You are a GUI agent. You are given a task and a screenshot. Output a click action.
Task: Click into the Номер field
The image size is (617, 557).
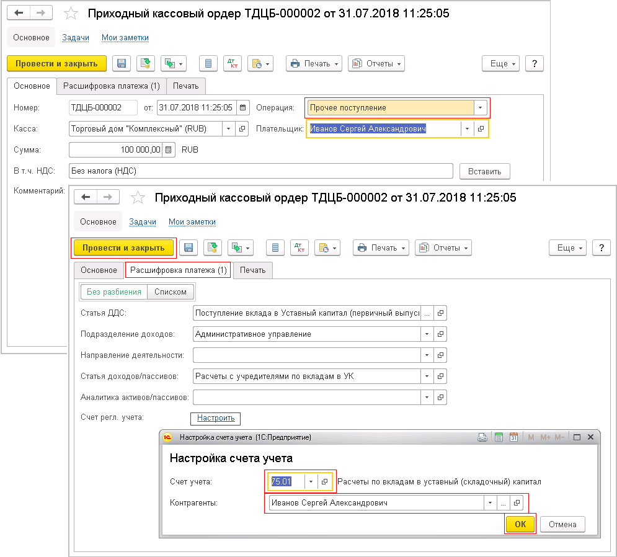click(103, 107)
